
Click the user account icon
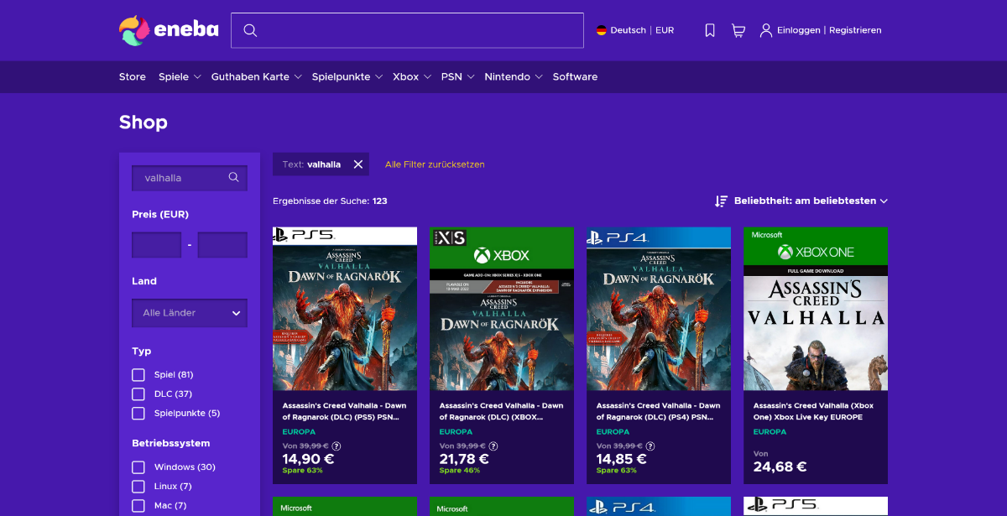(766, 30)
